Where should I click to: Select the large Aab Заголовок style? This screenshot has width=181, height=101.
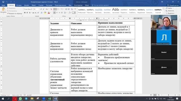[x=116, y=11]
